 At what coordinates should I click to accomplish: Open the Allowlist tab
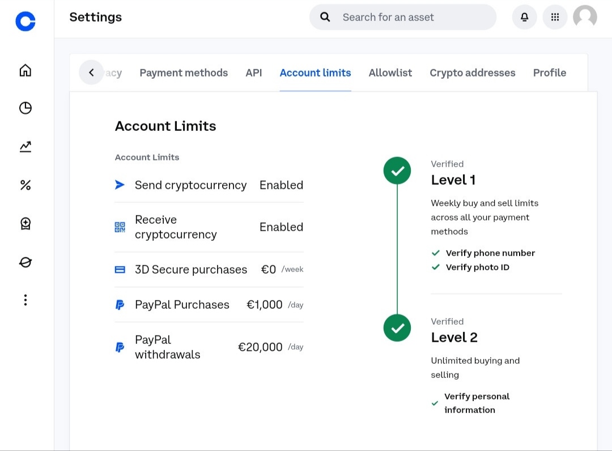(x=390, y=73)
